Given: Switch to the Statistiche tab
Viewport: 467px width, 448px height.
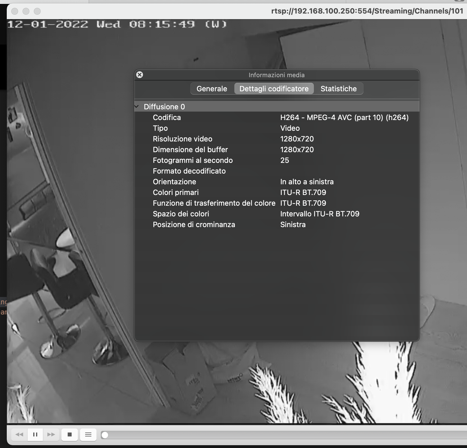Looking at the screenshot, I should (338, 88).
